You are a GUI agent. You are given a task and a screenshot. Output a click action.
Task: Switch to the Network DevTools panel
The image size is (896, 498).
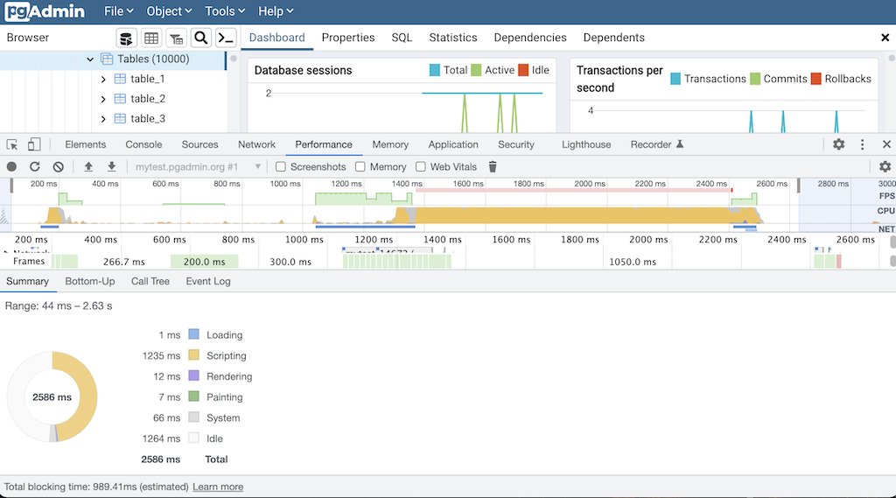[256, 144]
